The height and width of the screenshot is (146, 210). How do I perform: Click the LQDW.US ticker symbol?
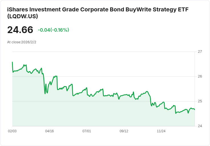23,17
